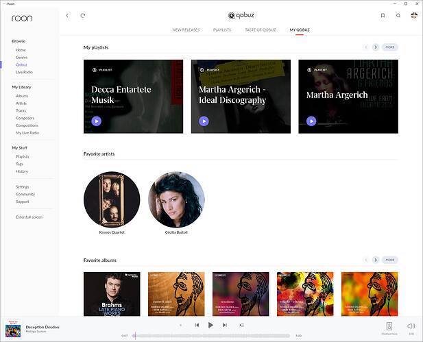
Task: Show previous page of Favorite albums
Action: [x=366, y=260]
